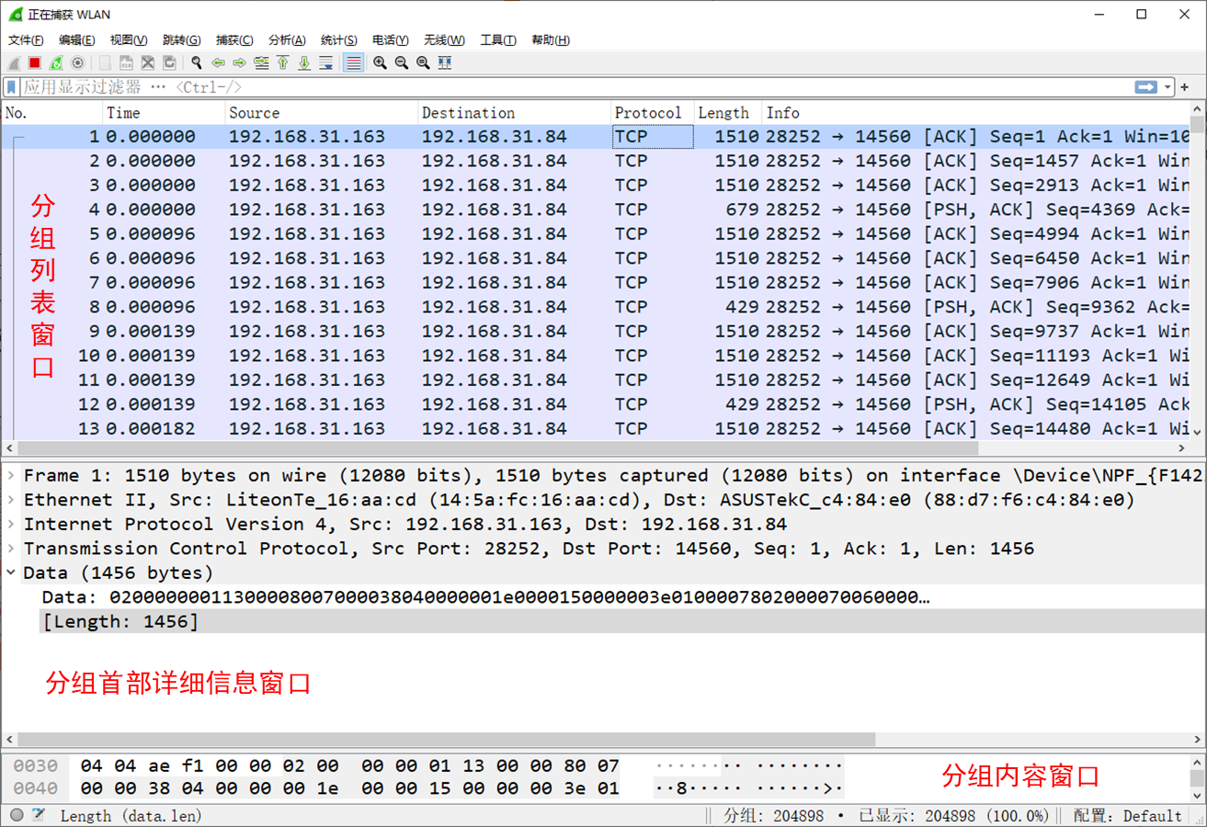Screen dimensions: 1207x827
Task: Open the 电话(Y) menu
Action: (391, 40)
